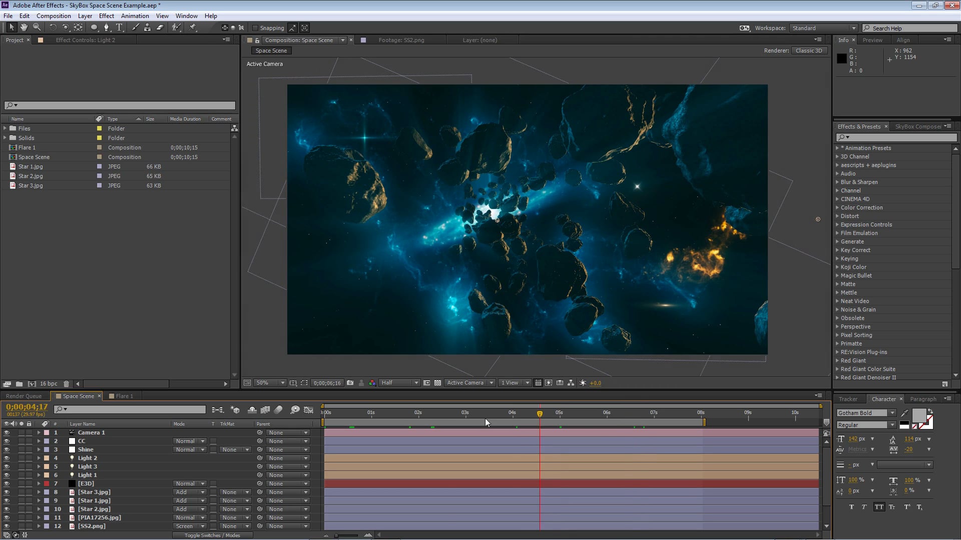Toggle visibility of SS2.png layer
The height and width of the screenshot is (540, 961).
7,525
